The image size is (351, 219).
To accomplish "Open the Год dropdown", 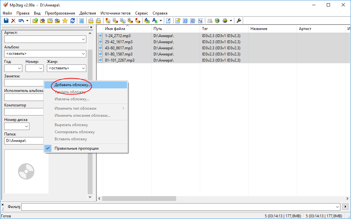I will 19,68.
